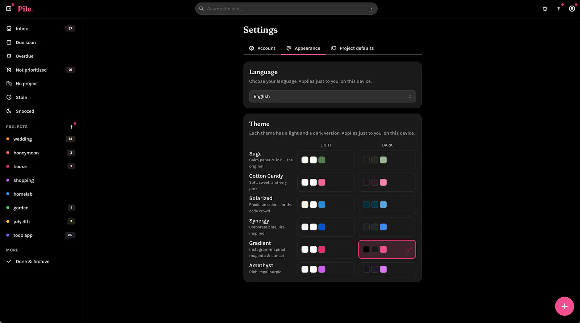Click the Project defaults copy icon
Screen dimensions: 580x323
[x=334, y=48]
